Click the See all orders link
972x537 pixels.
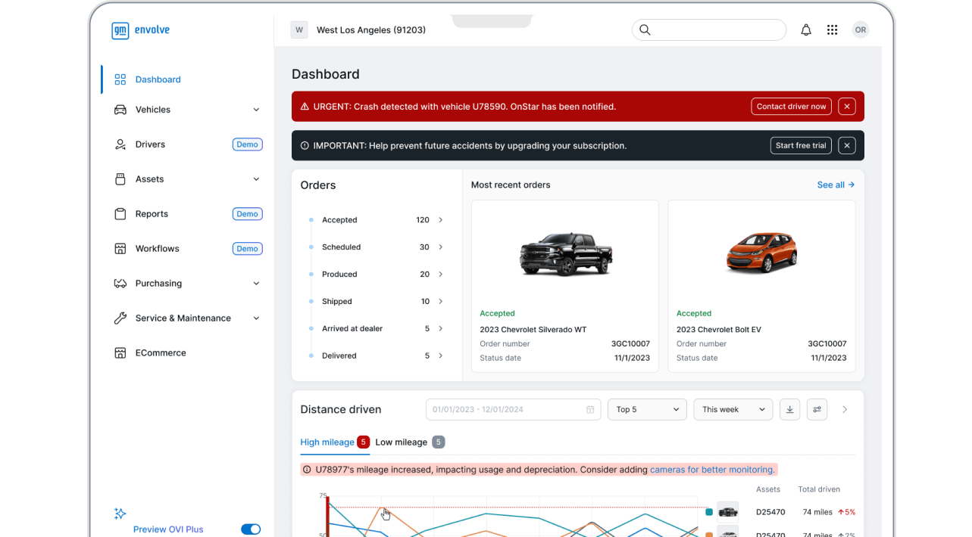[x=836, y=185]
